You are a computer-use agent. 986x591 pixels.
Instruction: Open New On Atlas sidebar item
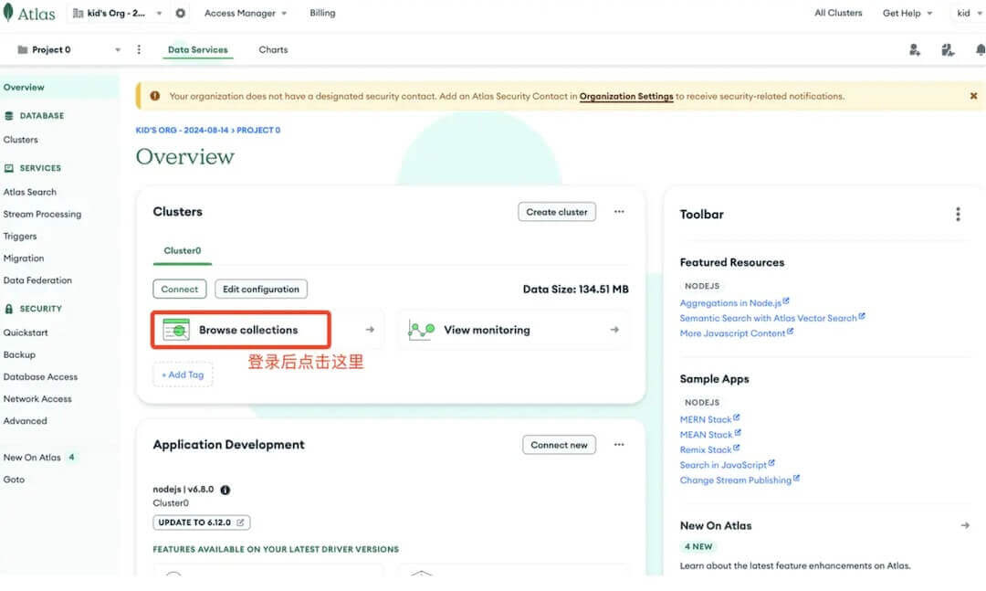coord(32,458)
